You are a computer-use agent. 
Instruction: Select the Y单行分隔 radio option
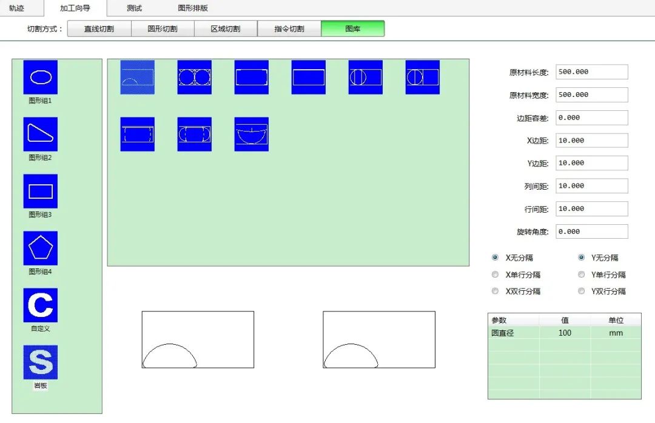pos(581,275)
